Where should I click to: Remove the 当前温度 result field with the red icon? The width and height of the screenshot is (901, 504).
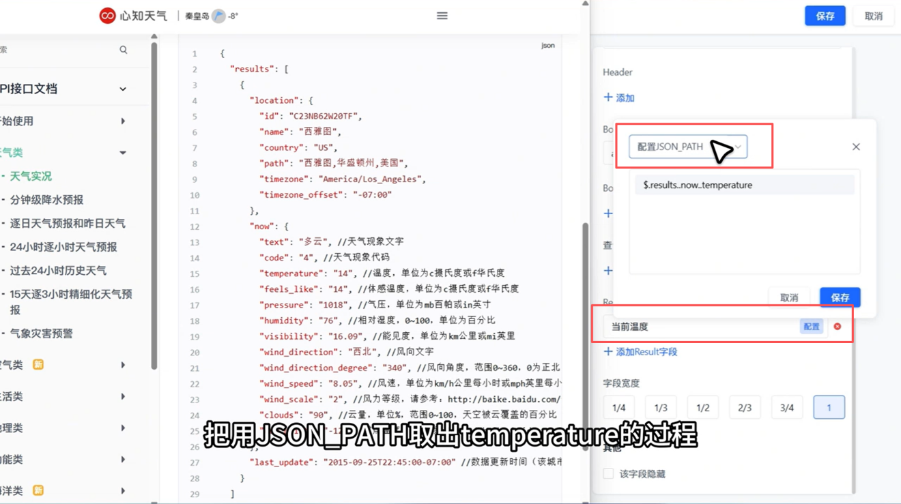(838, 327)
